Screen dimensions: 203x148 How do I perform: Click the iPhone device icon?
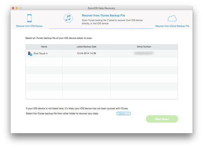pos(29,18)
